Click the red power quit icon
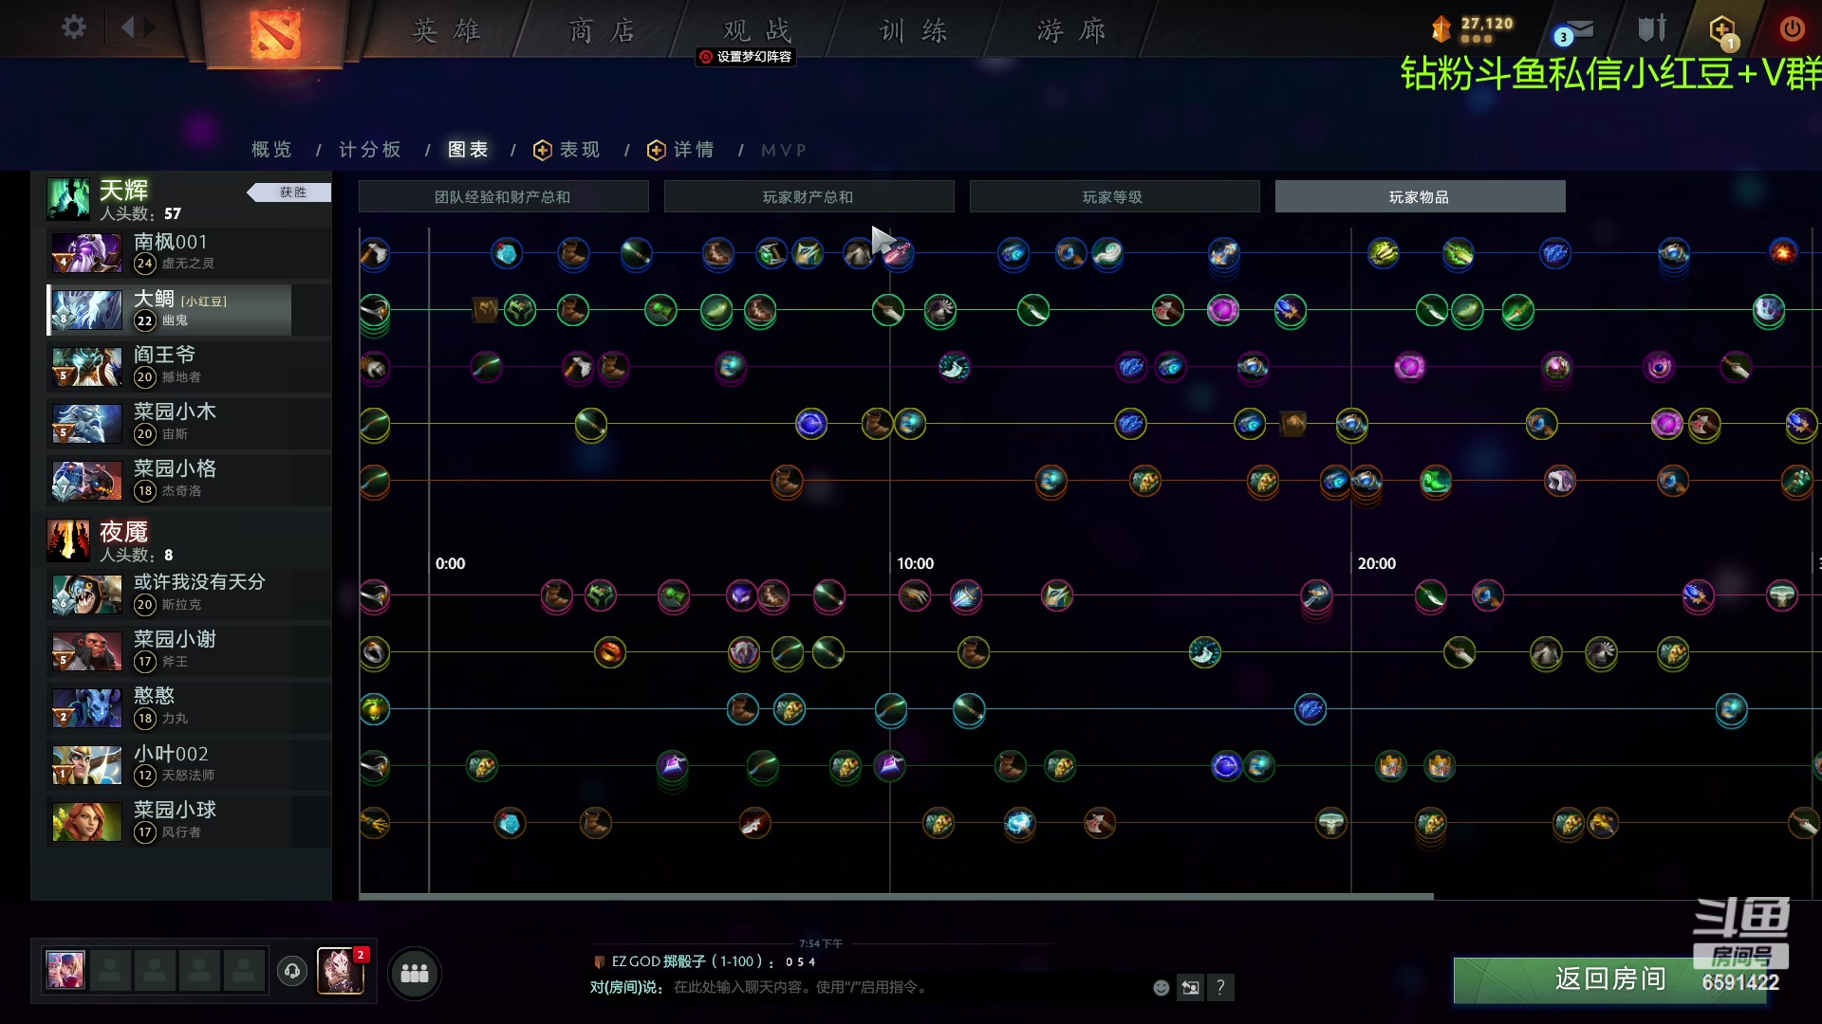The height and width of the screenshot is (1024, 1822). click(1792, 29)
